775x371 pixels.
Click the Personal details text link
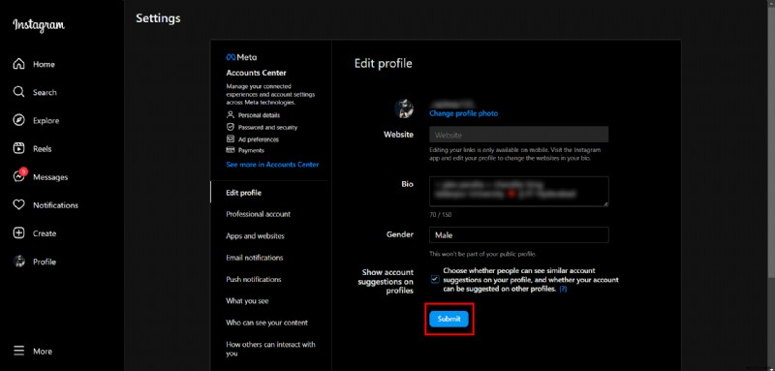click(x=259, y=115)
